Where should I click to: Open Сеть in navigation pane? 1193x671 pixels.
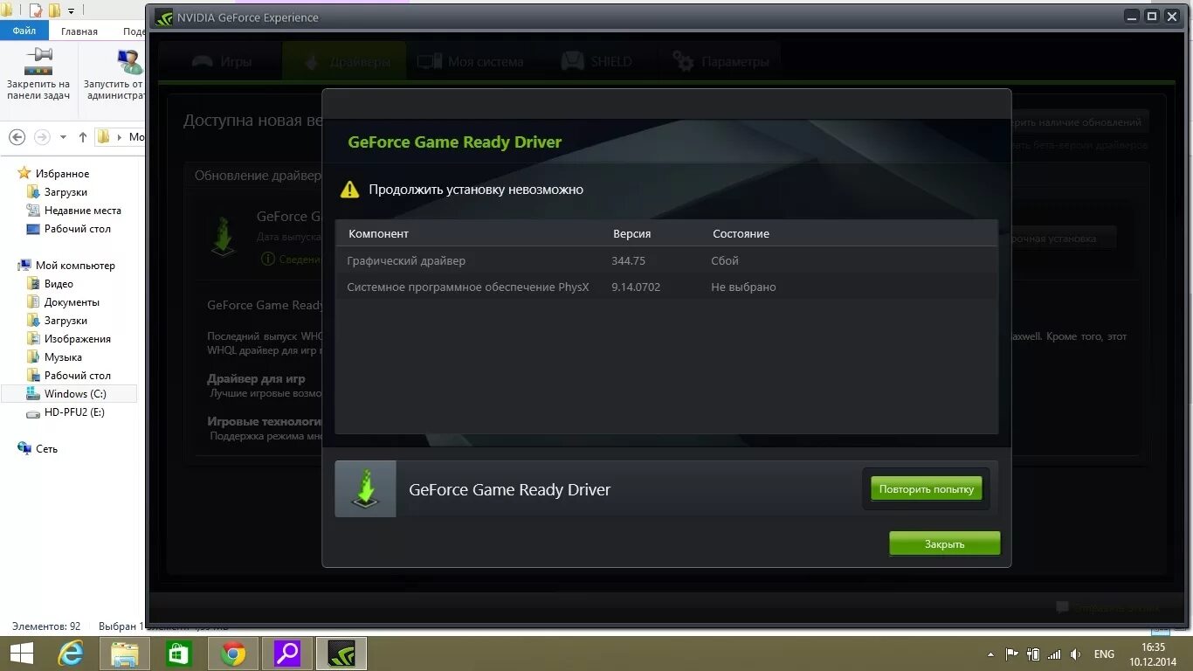point(46,449)
